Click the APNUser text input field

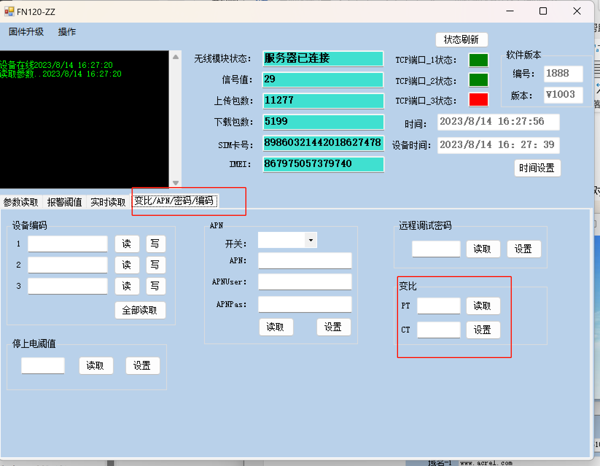305,282
